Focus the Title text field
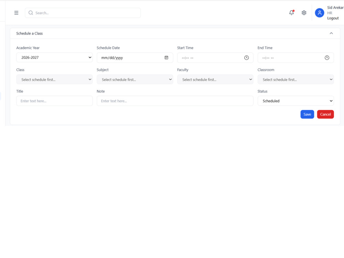 click(54, 101)
